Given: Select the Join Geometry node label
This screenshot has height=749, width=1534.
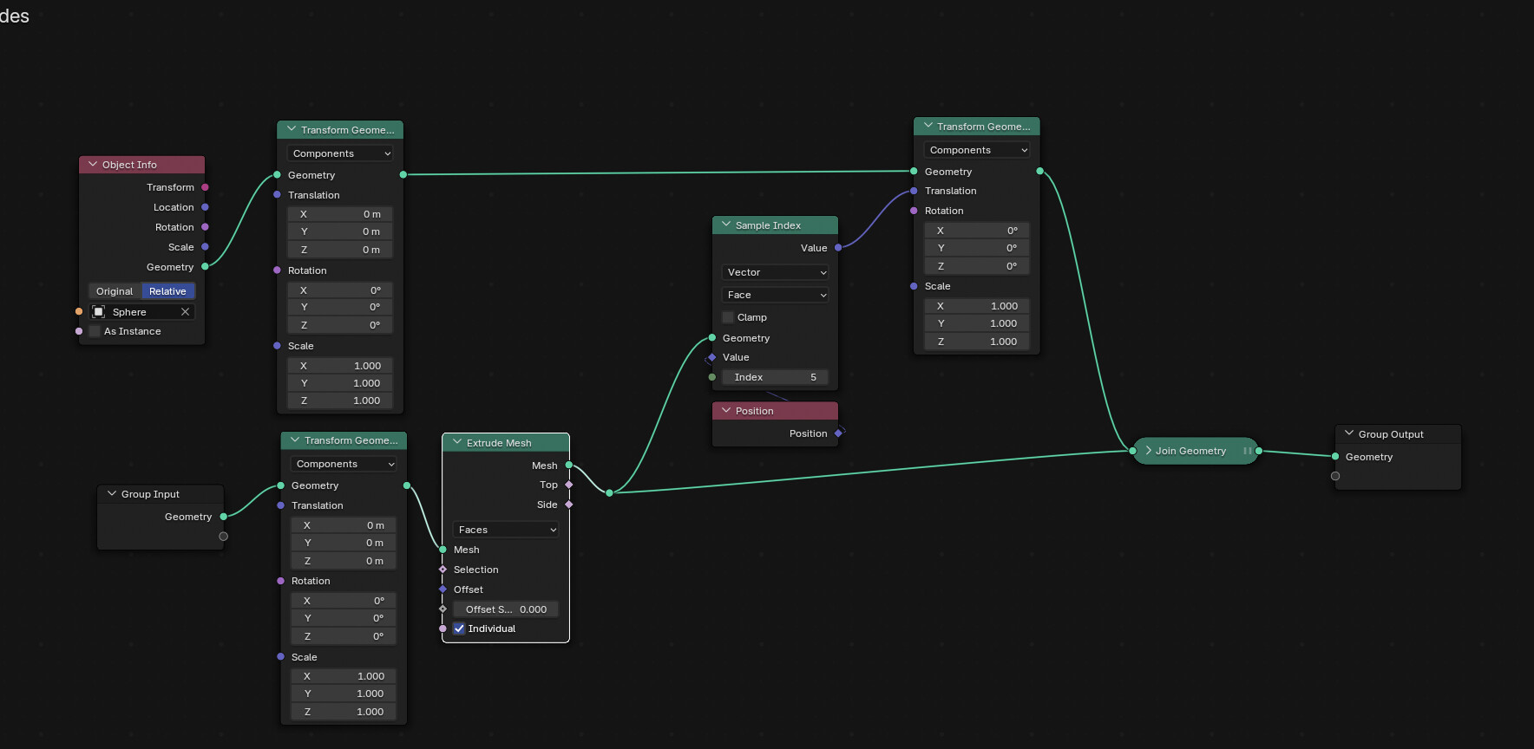Looking at the screenshot, I should coord(1190,451).
